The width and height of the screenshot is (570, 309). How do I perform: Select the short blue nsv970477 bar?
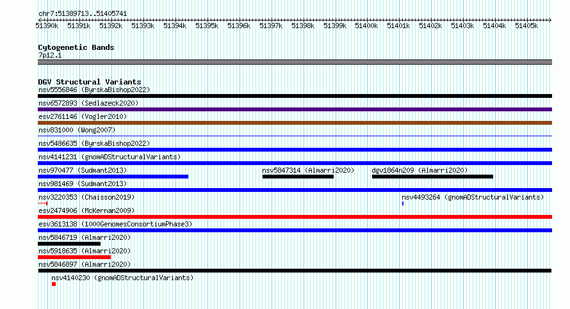(113, 177)
